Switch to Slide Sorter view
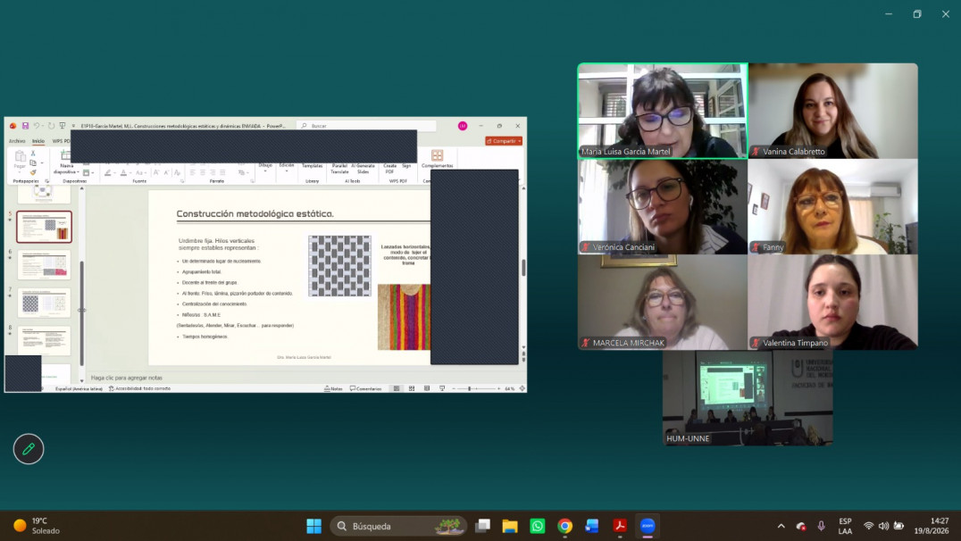The image size is (961, 541). (412, 388)
